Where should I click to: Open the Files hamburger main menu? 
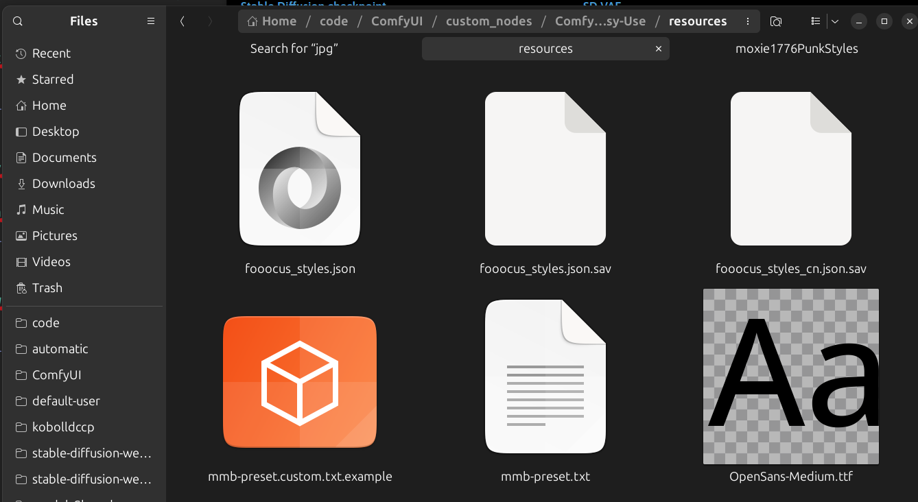click(151, 21)
